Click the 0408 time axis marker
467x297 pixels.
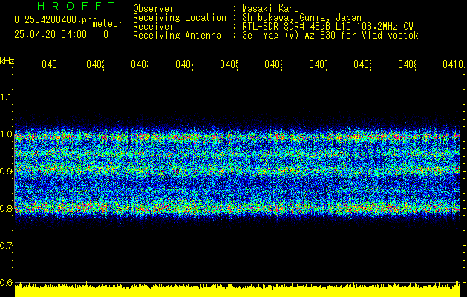(362, 64)
